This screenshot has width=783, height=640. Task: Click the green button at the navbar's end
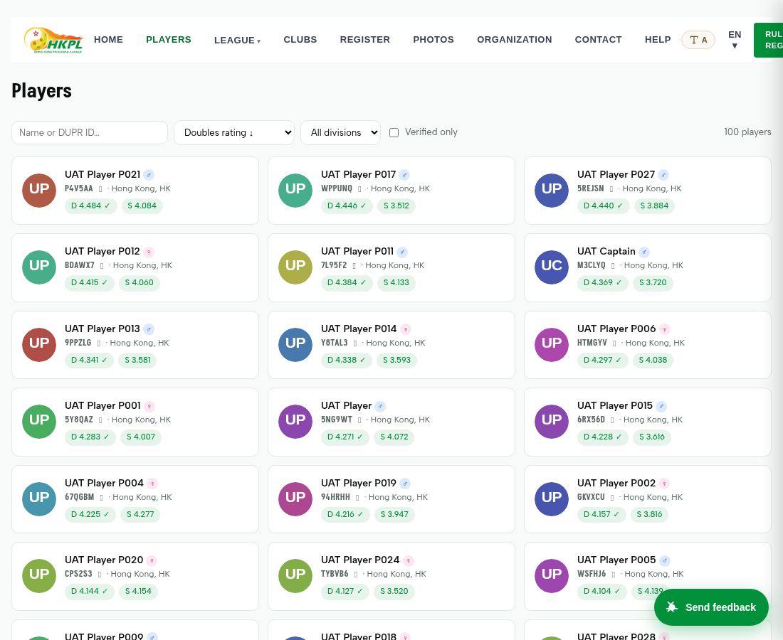click(768, 40)
